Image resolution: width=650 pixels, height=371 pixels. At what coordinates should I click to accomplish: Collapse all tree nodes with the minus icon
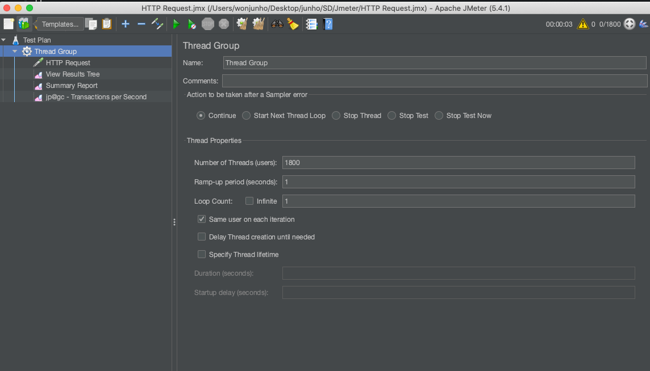[x=141, y=24]
